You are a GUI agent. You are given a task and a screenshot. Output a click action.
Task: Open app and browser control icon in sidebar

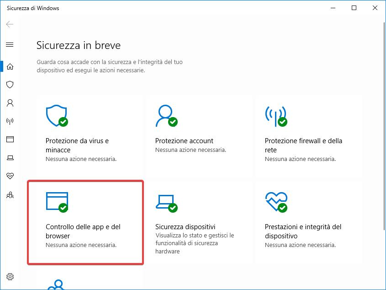click(10, 140)
